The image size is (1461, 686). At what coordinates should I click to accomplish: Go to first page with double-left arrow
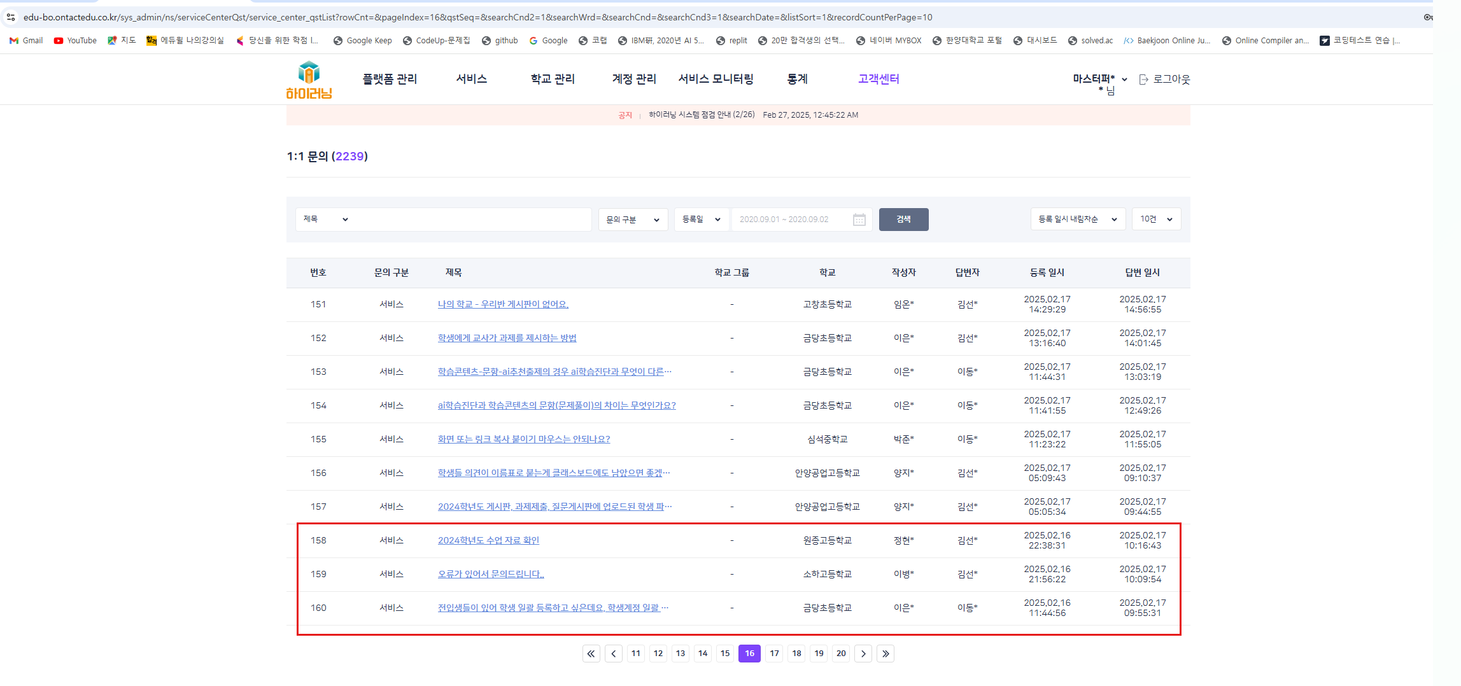591,654
